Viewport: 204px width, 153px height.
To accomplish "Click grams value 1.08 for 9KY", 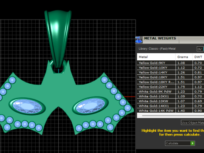I will [181, 63].
